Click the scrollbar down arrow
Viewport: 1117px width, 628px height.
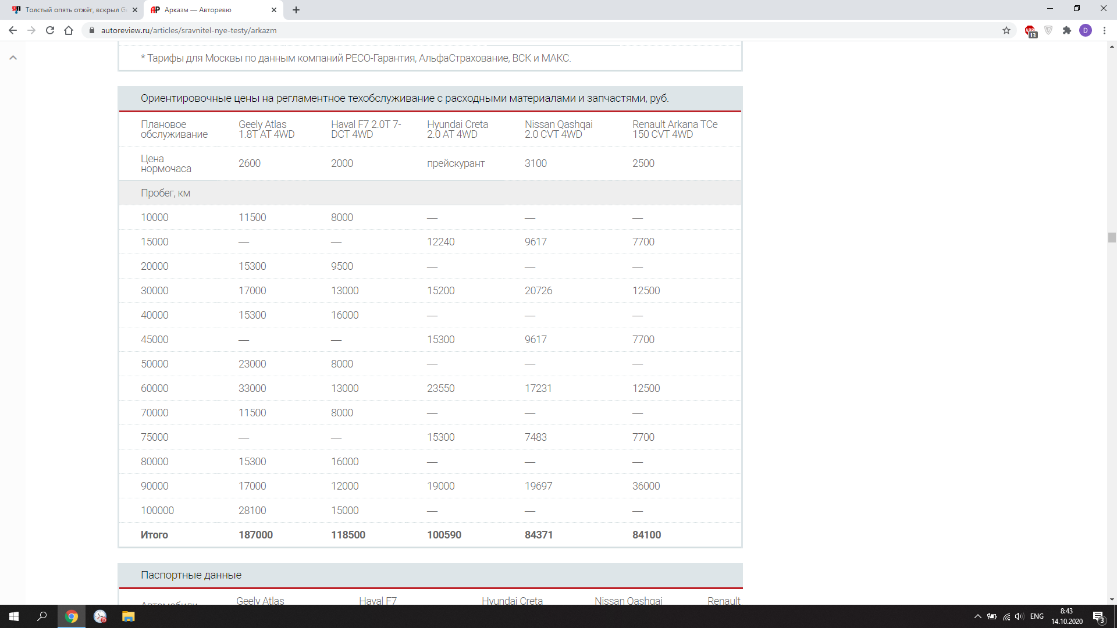click(1112, 600)
